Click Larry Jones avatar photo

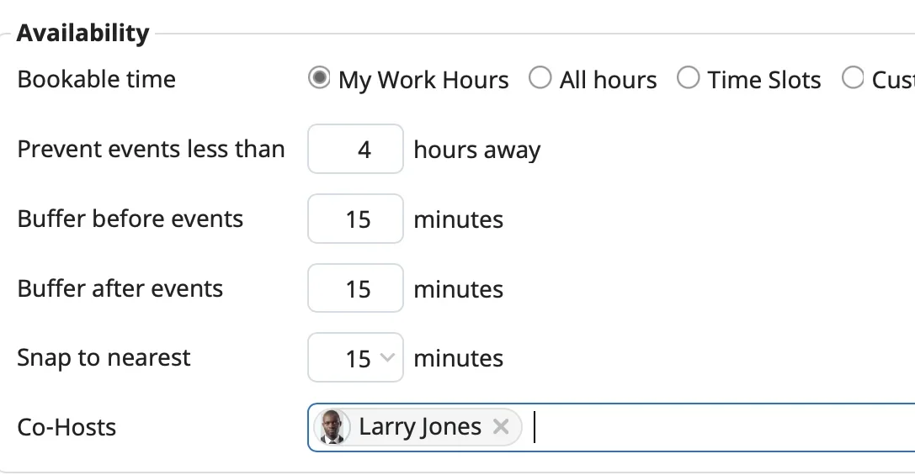[x=332, y=427]
